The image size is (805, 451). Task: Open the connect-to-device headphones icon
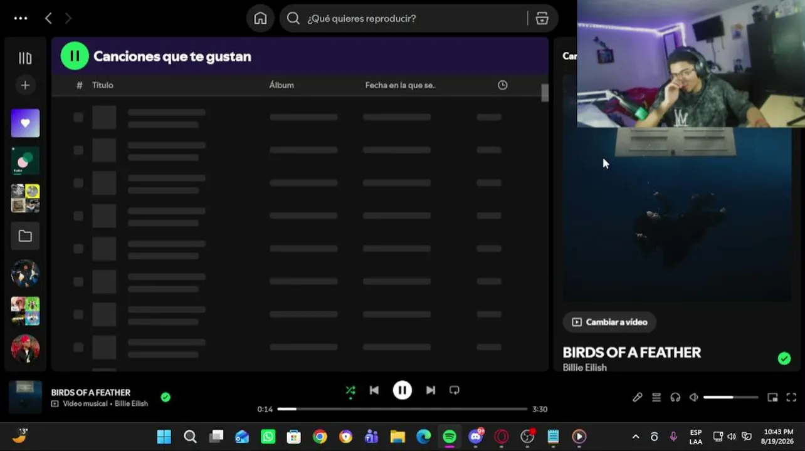point(675,397)
